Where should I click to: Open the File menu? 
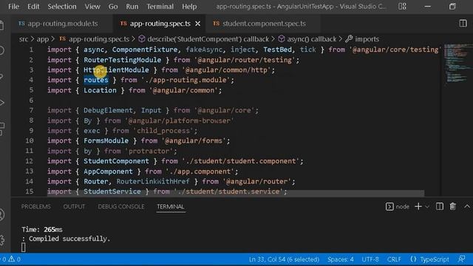pyautogui.click(x=13, y=7)
